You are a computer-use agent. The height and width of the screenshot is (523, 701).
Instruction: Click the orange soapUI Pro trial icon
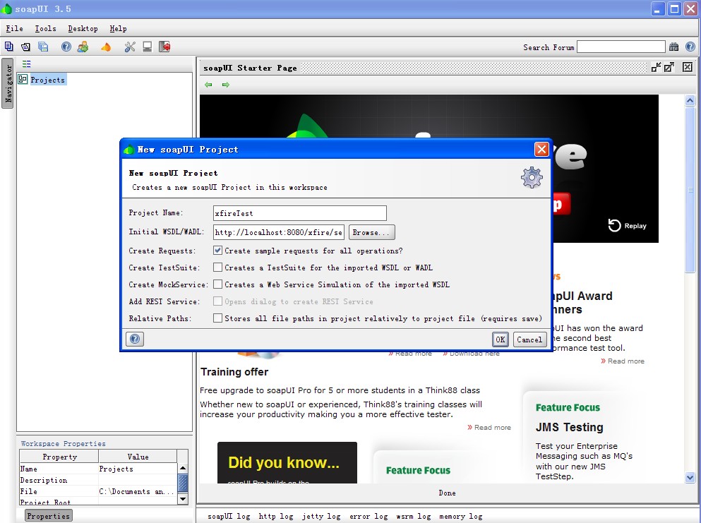pyautogui.click(x=106, y=47)
